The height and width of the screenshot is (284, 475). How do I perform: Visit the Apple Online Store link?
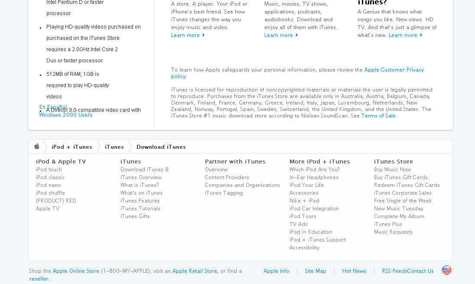76,271
